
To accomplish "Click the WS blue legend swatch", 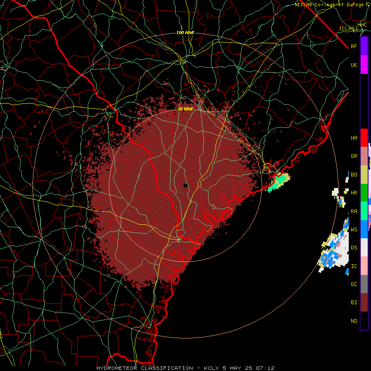I will point(364,229).
